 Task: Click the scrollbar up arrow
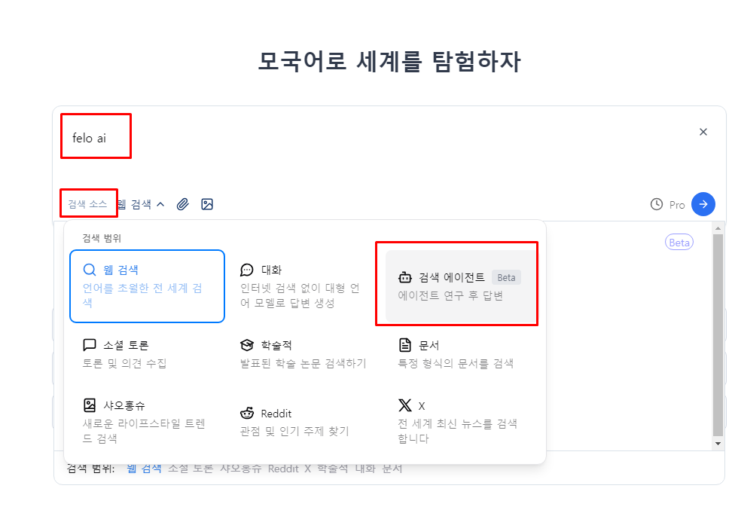pyautogui.click(x=718, y=228)
